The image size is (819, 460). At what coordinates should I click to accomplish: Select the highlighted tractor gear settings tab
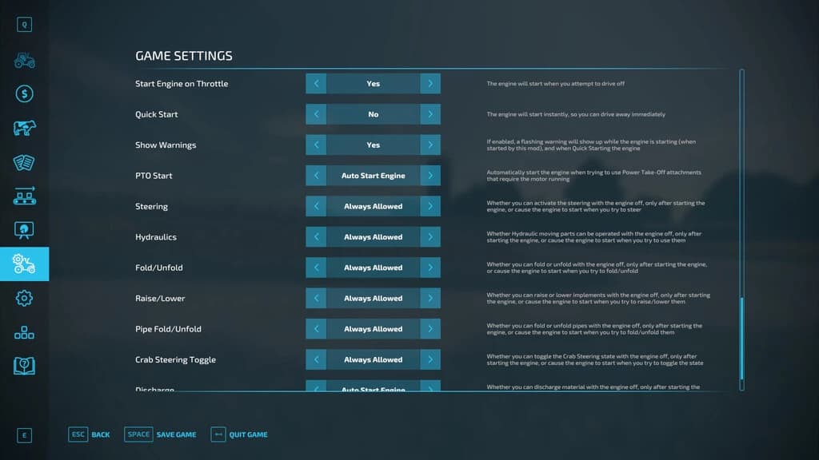[x=25, y=264]
